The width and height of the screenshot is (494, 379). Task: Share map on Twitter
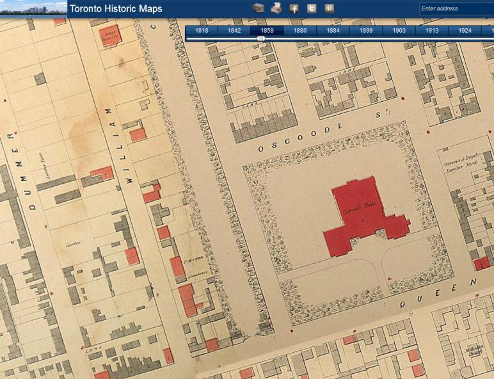pos(312,8)
